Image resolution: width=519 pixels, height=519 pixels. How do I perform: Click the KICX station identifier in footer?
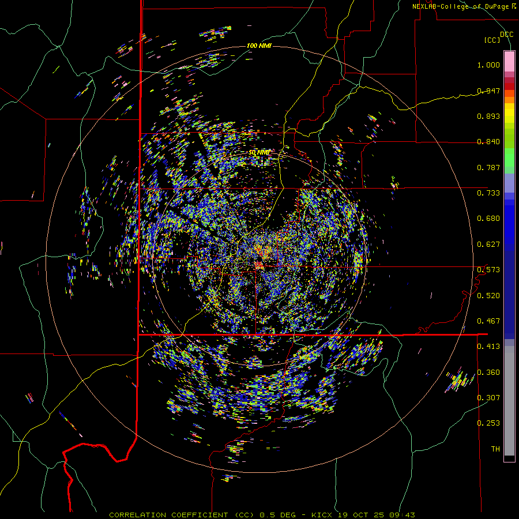[x=322, y=515]
